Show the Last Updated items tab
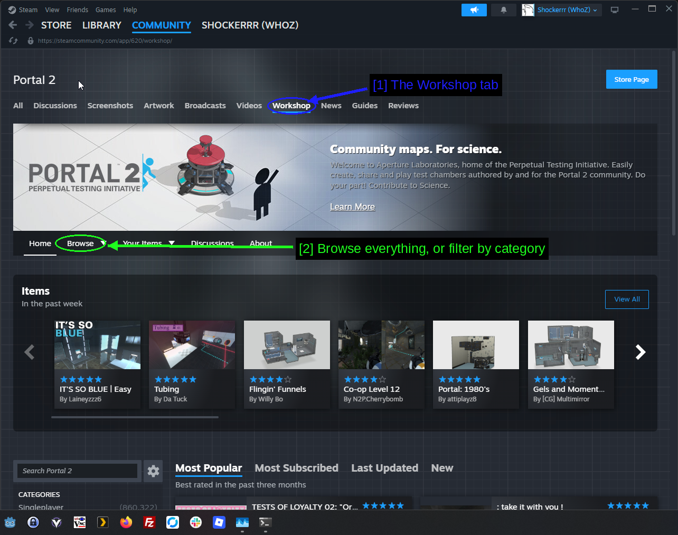This screenshot has width=678, height=535. 385,468
